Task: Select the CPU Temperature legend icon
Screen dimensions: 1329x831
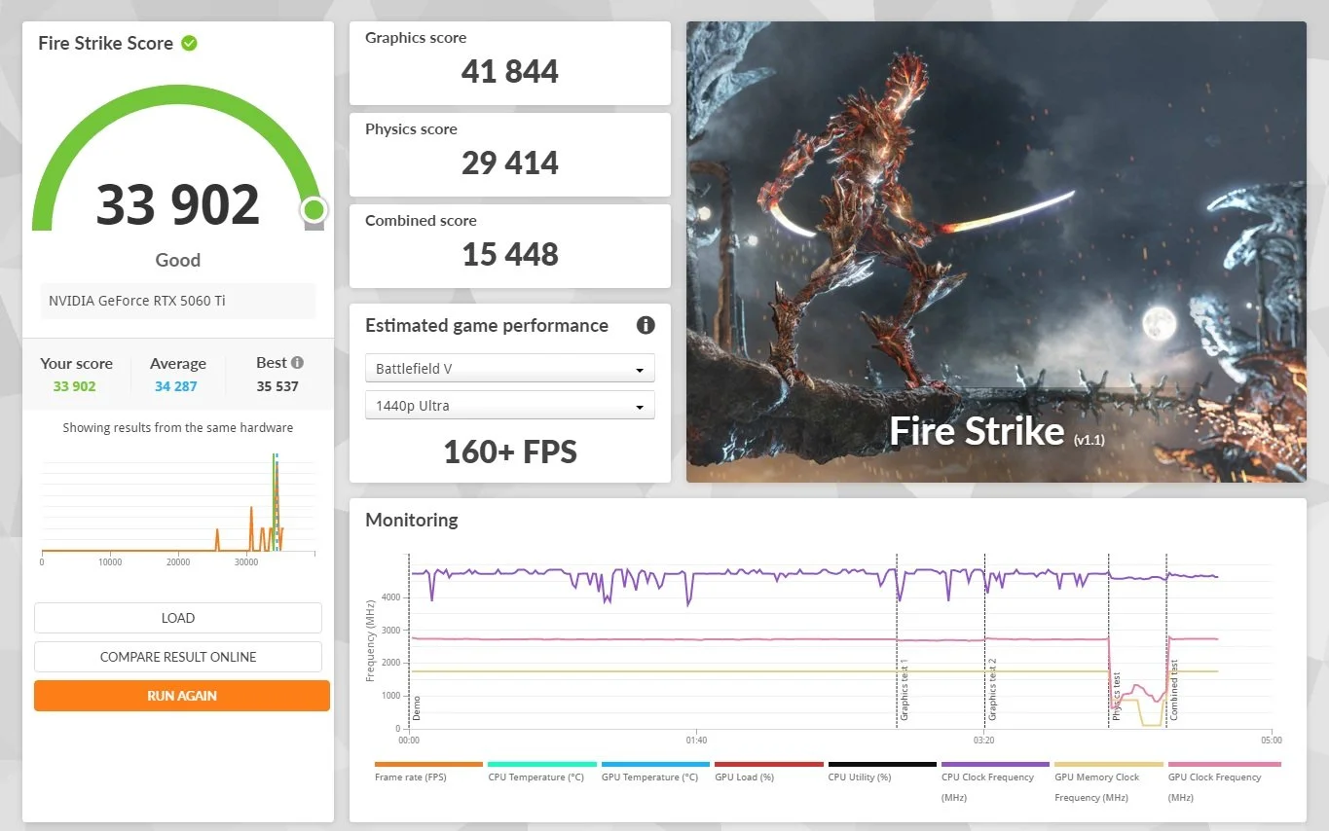Action: pos(541,765)
